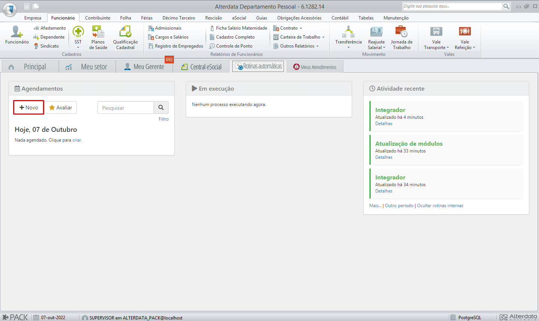Open the Funcionário register icon
539x321 pixels.
click(x=17, y=34)
